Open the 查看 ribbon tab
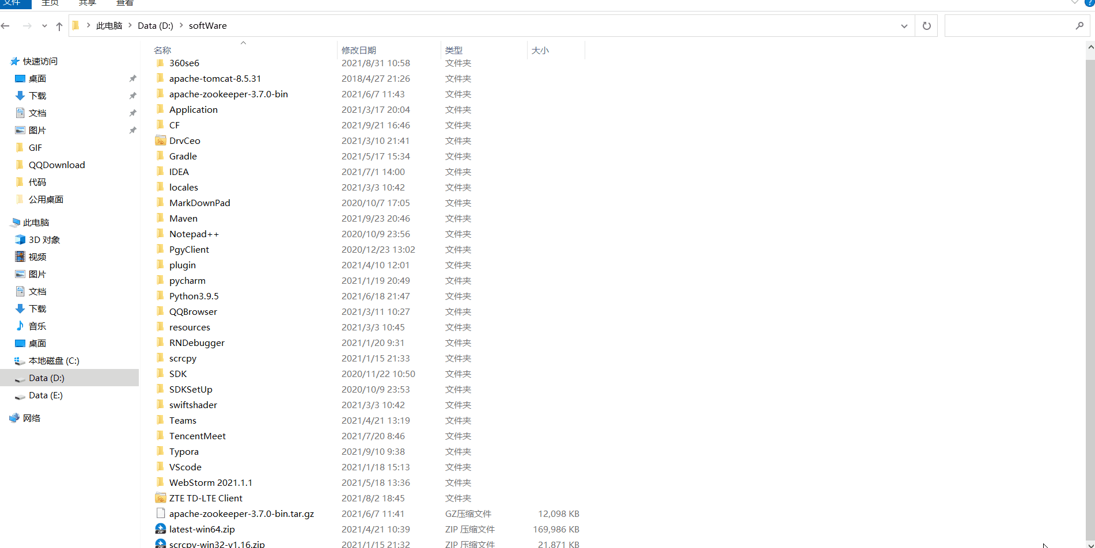The width and height of the screenshot is (1095, 548). [125, 3]
